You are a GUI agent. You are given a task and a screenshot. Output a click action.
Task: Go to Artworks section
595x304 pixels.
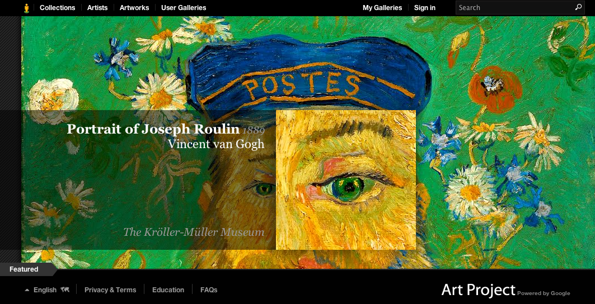(134, 8)
